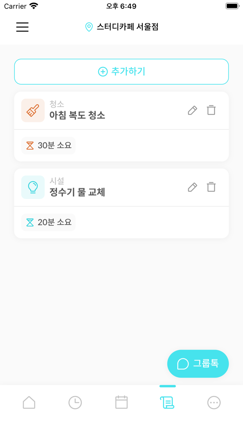Tap the lightbulb icon on the 시설 task card
This screenshot has width=243, height=432.
(x=33, y=187)
